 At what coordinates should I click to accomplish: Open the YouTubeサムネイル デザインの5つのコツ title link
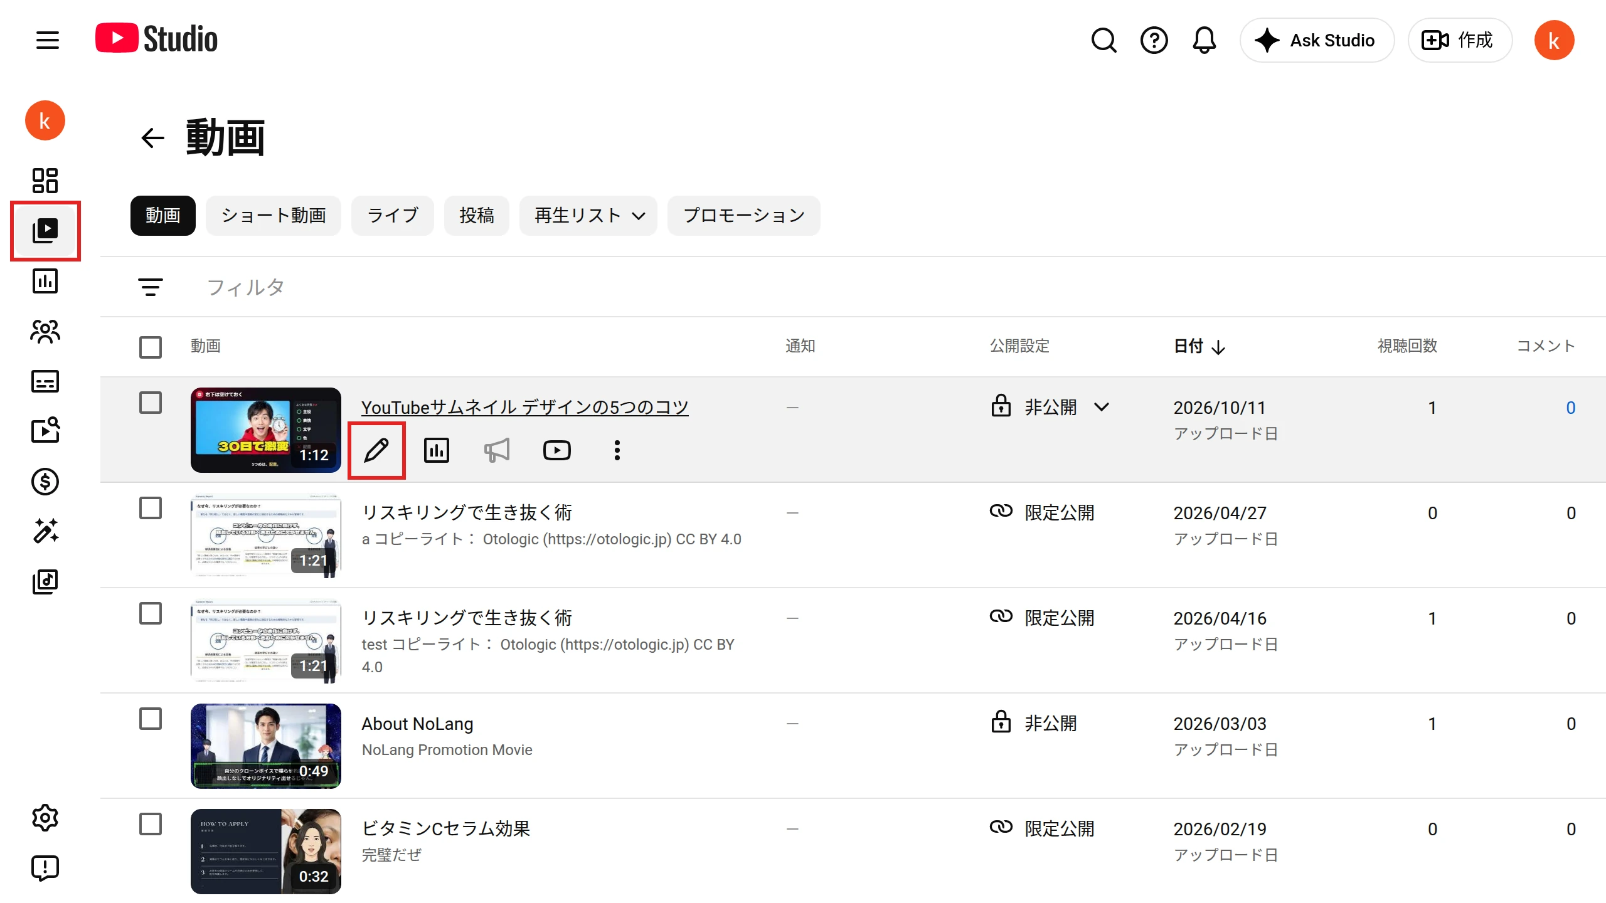click(x=524, y=408)
